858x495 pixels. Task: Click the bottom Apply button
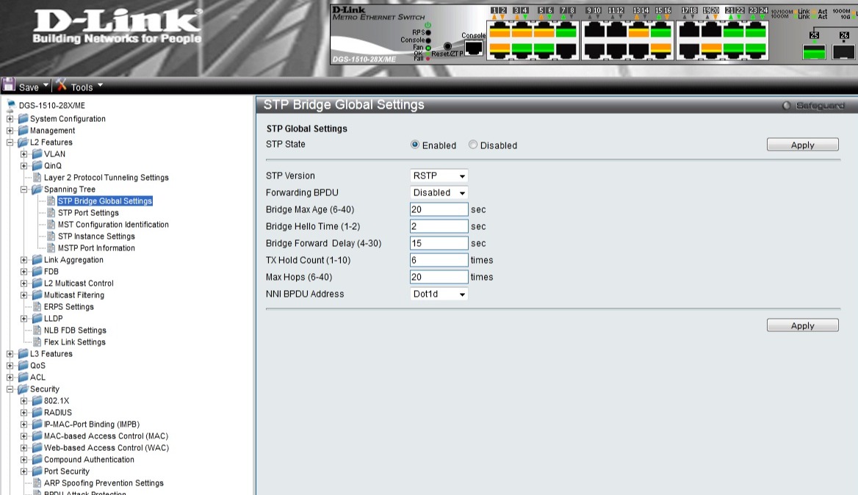[802, 326]
